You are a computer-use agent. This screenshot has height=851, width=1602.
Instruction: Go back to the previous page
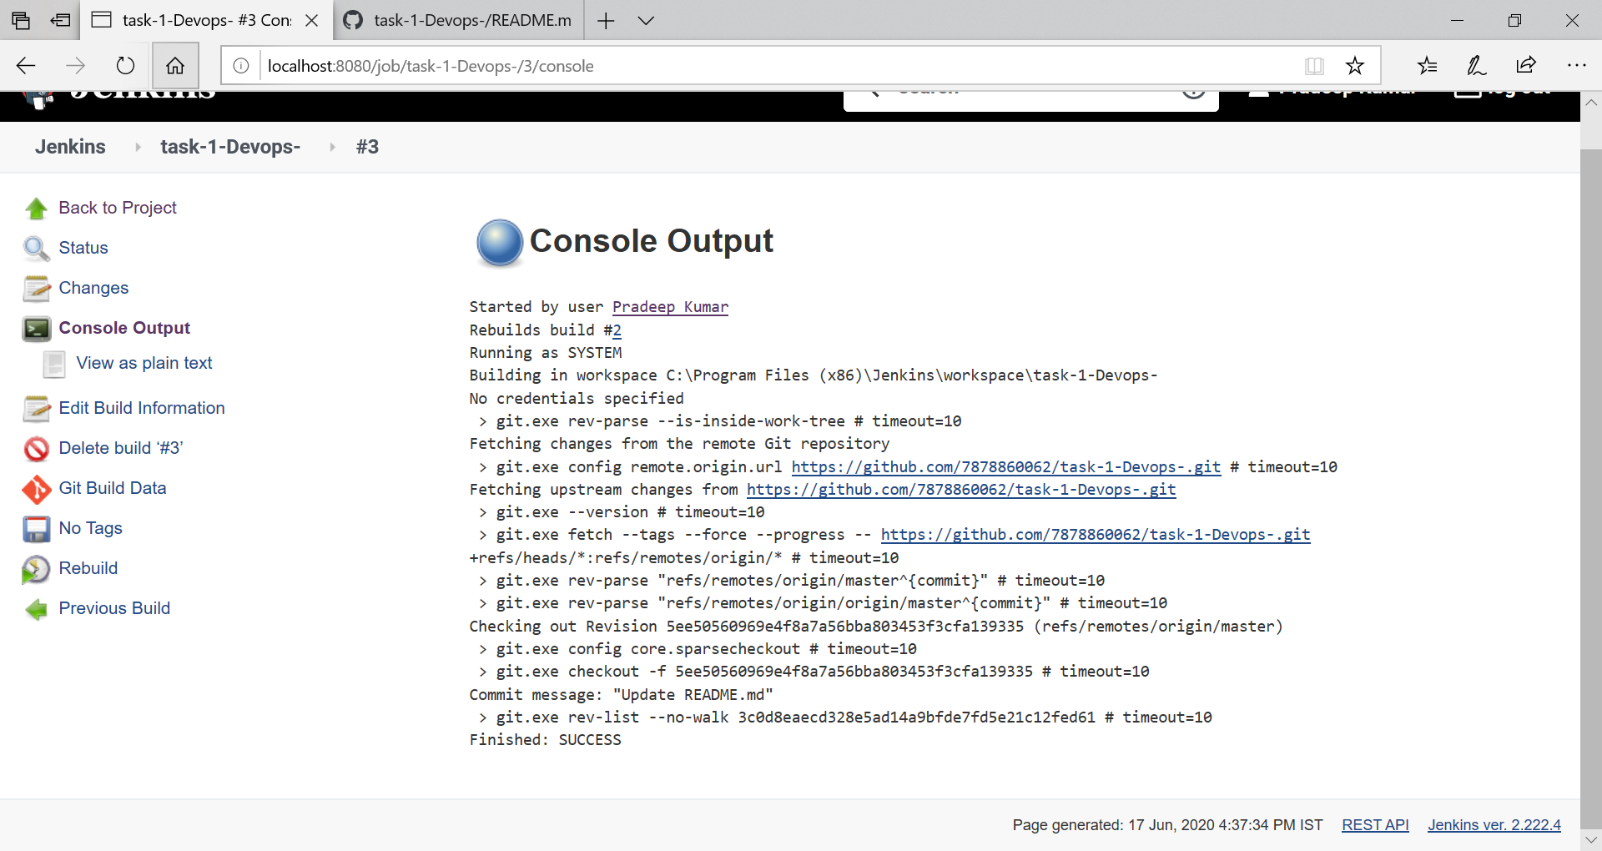pyautogui.click(x=26, y=65)
